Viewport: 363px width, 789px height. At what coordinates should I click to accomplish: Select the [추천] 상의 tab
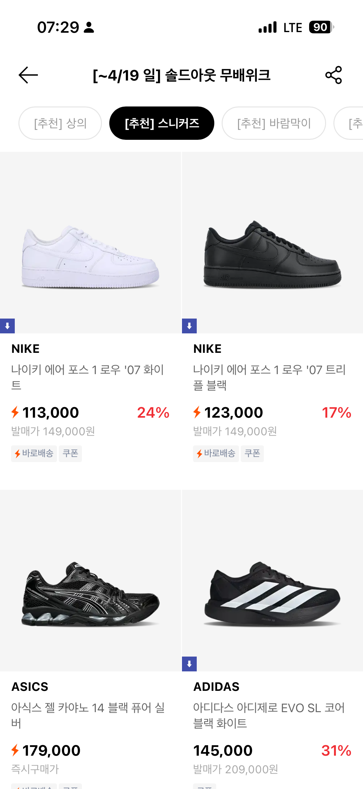60,123
